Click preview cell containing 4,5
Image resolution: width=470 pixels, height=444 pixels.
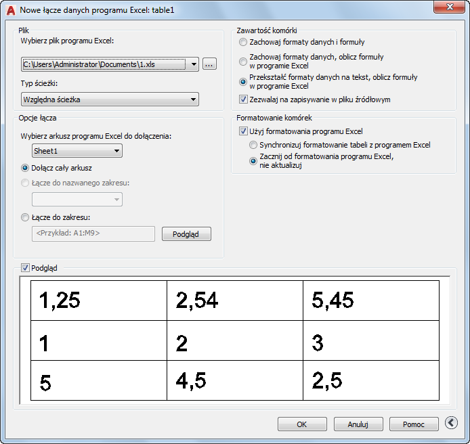pos(235,380)
